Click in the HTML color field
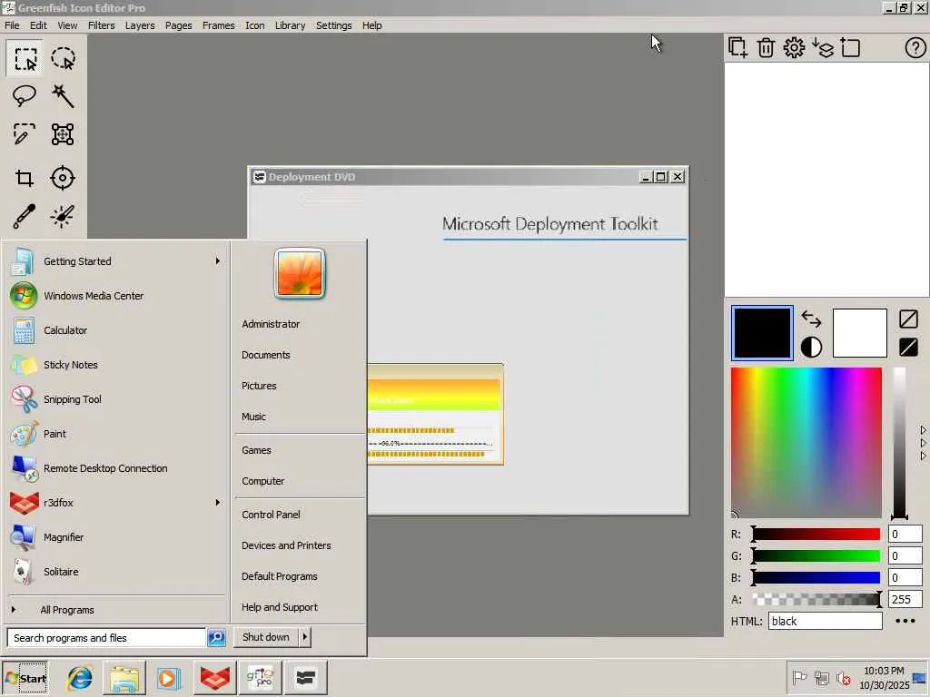 [x=825, y=621]
